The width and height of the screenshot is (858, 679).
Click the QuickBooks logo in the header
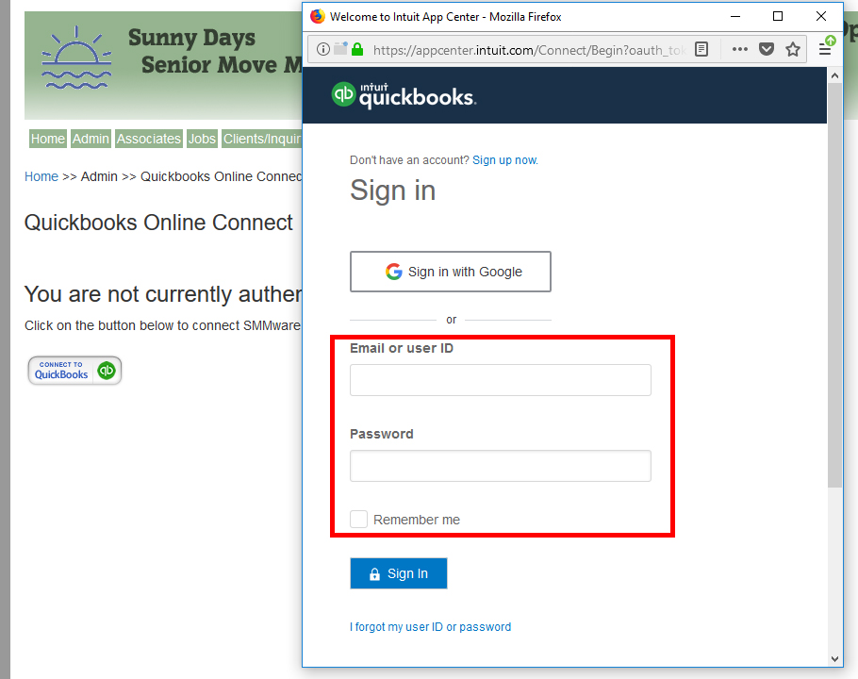tap(404, 95)
